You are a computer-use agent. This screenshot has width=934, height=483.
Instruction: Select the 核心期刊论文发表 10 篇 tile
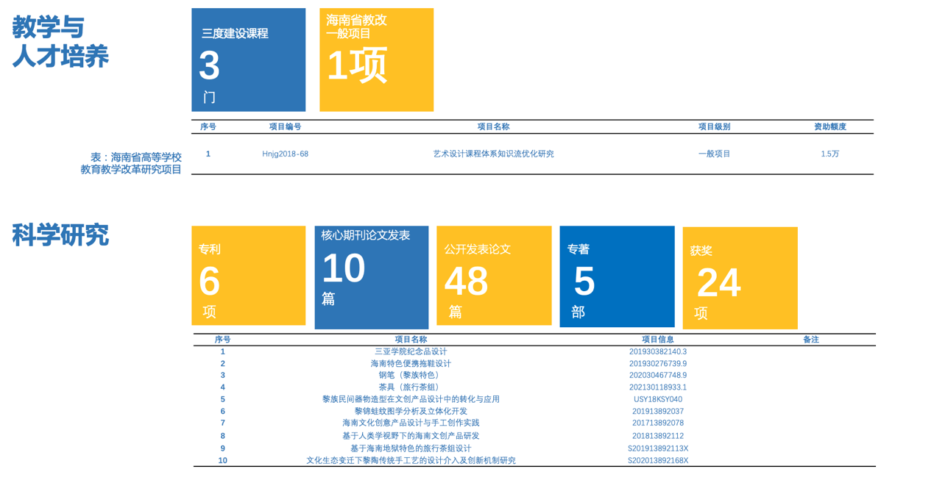coord(371,277)
